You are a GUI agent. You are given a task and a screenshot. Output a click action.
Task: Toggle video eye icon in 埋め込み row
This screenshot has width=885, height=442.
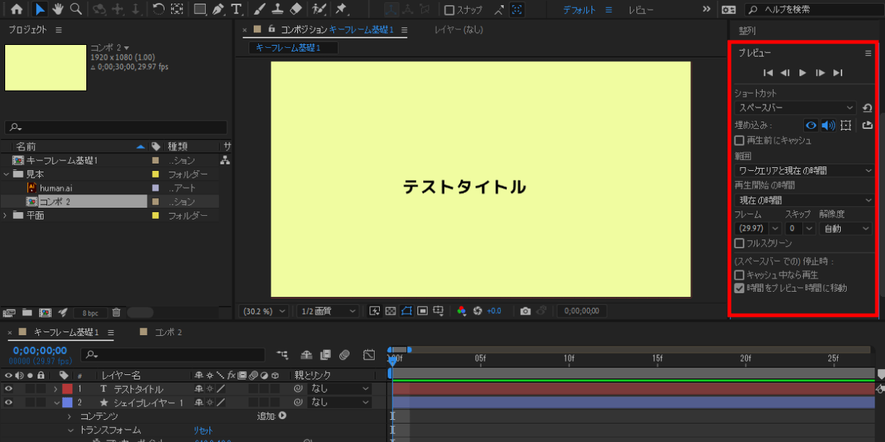click(811, 125)
